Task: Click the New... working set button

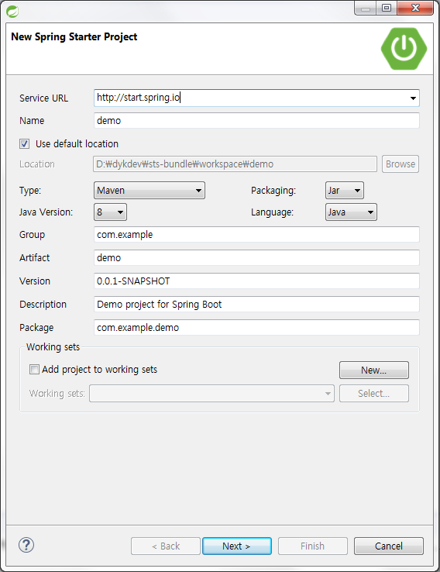Action: [x=374, y=370]
